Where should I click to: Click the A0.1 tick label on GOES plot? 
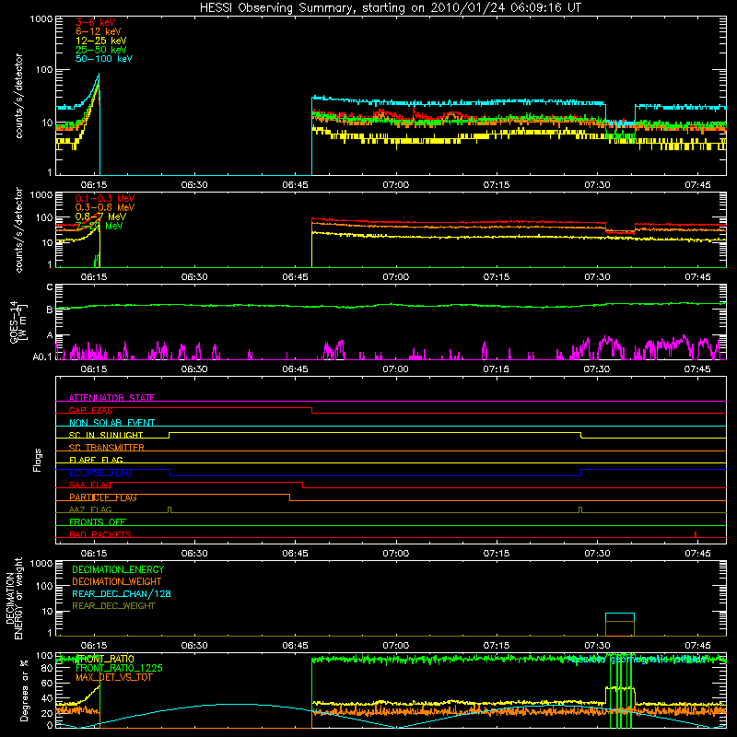pyautogui.click(x=42, y=357)
